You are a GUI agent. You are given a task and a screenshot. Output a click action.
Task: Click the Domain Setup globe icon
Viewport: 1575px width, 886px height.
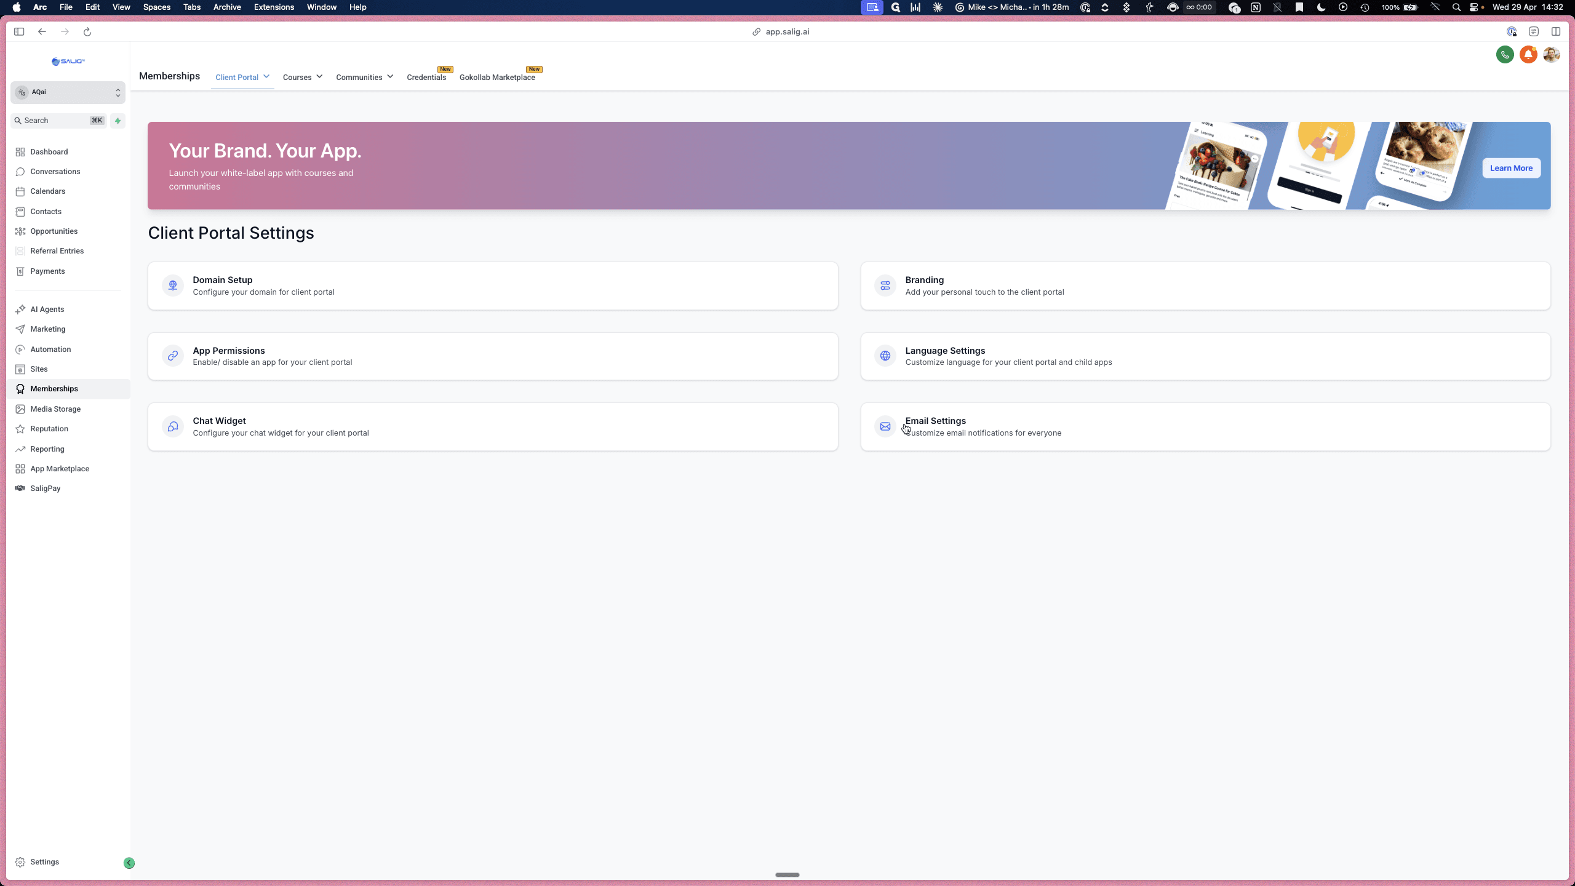click(173, 285)
